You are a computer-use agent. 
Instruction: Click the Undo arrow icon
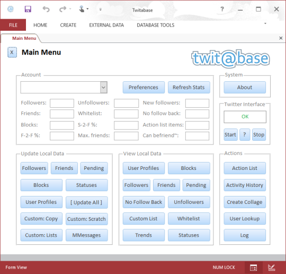[46, 9]
